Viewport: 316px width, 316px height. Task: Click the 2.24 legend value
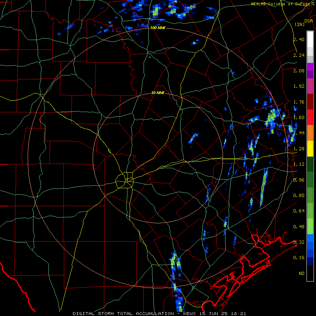pyautogui.click(x=299, y=55)
